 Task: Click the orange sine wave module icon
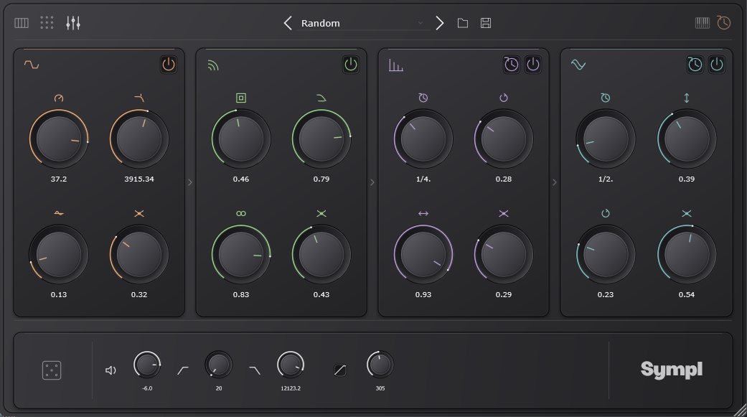pyautogui.click(x=32, y=65)
